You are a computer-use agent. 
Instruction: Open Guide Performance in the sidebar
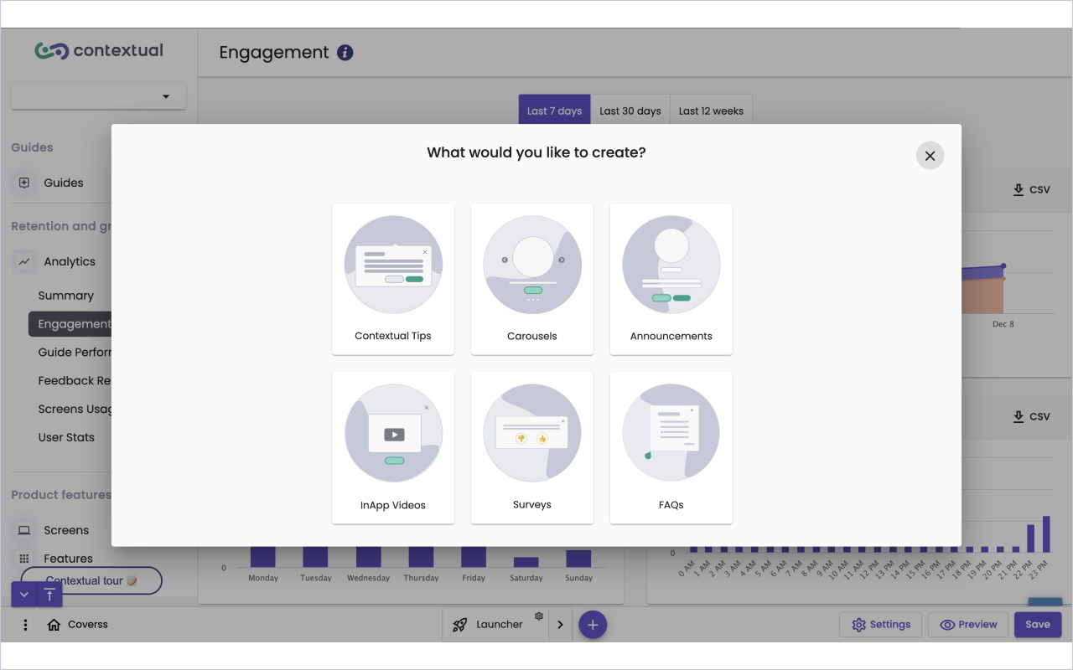point(75,353)
